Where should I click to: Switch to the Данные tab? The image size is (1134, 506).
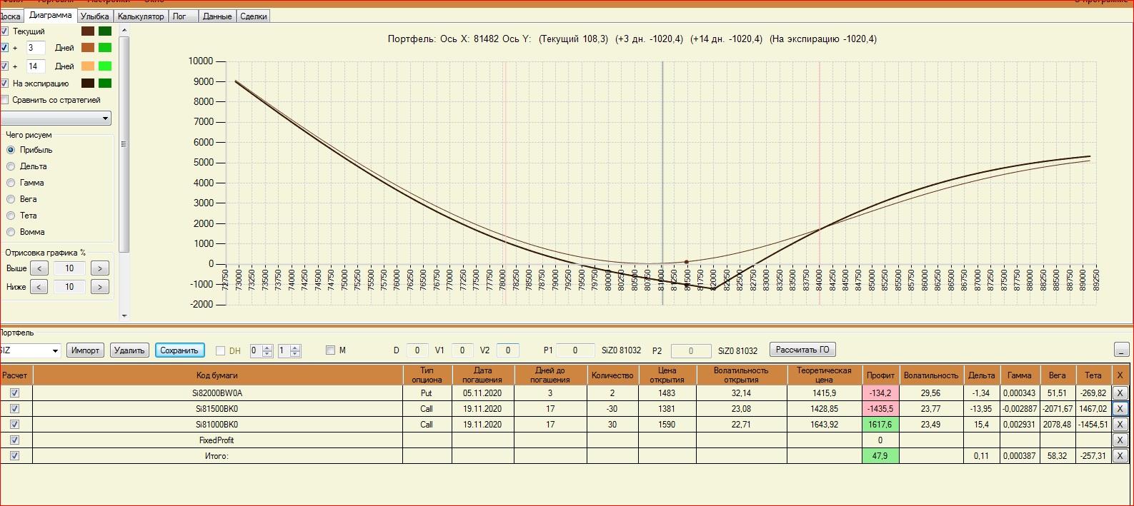(217, 16)
